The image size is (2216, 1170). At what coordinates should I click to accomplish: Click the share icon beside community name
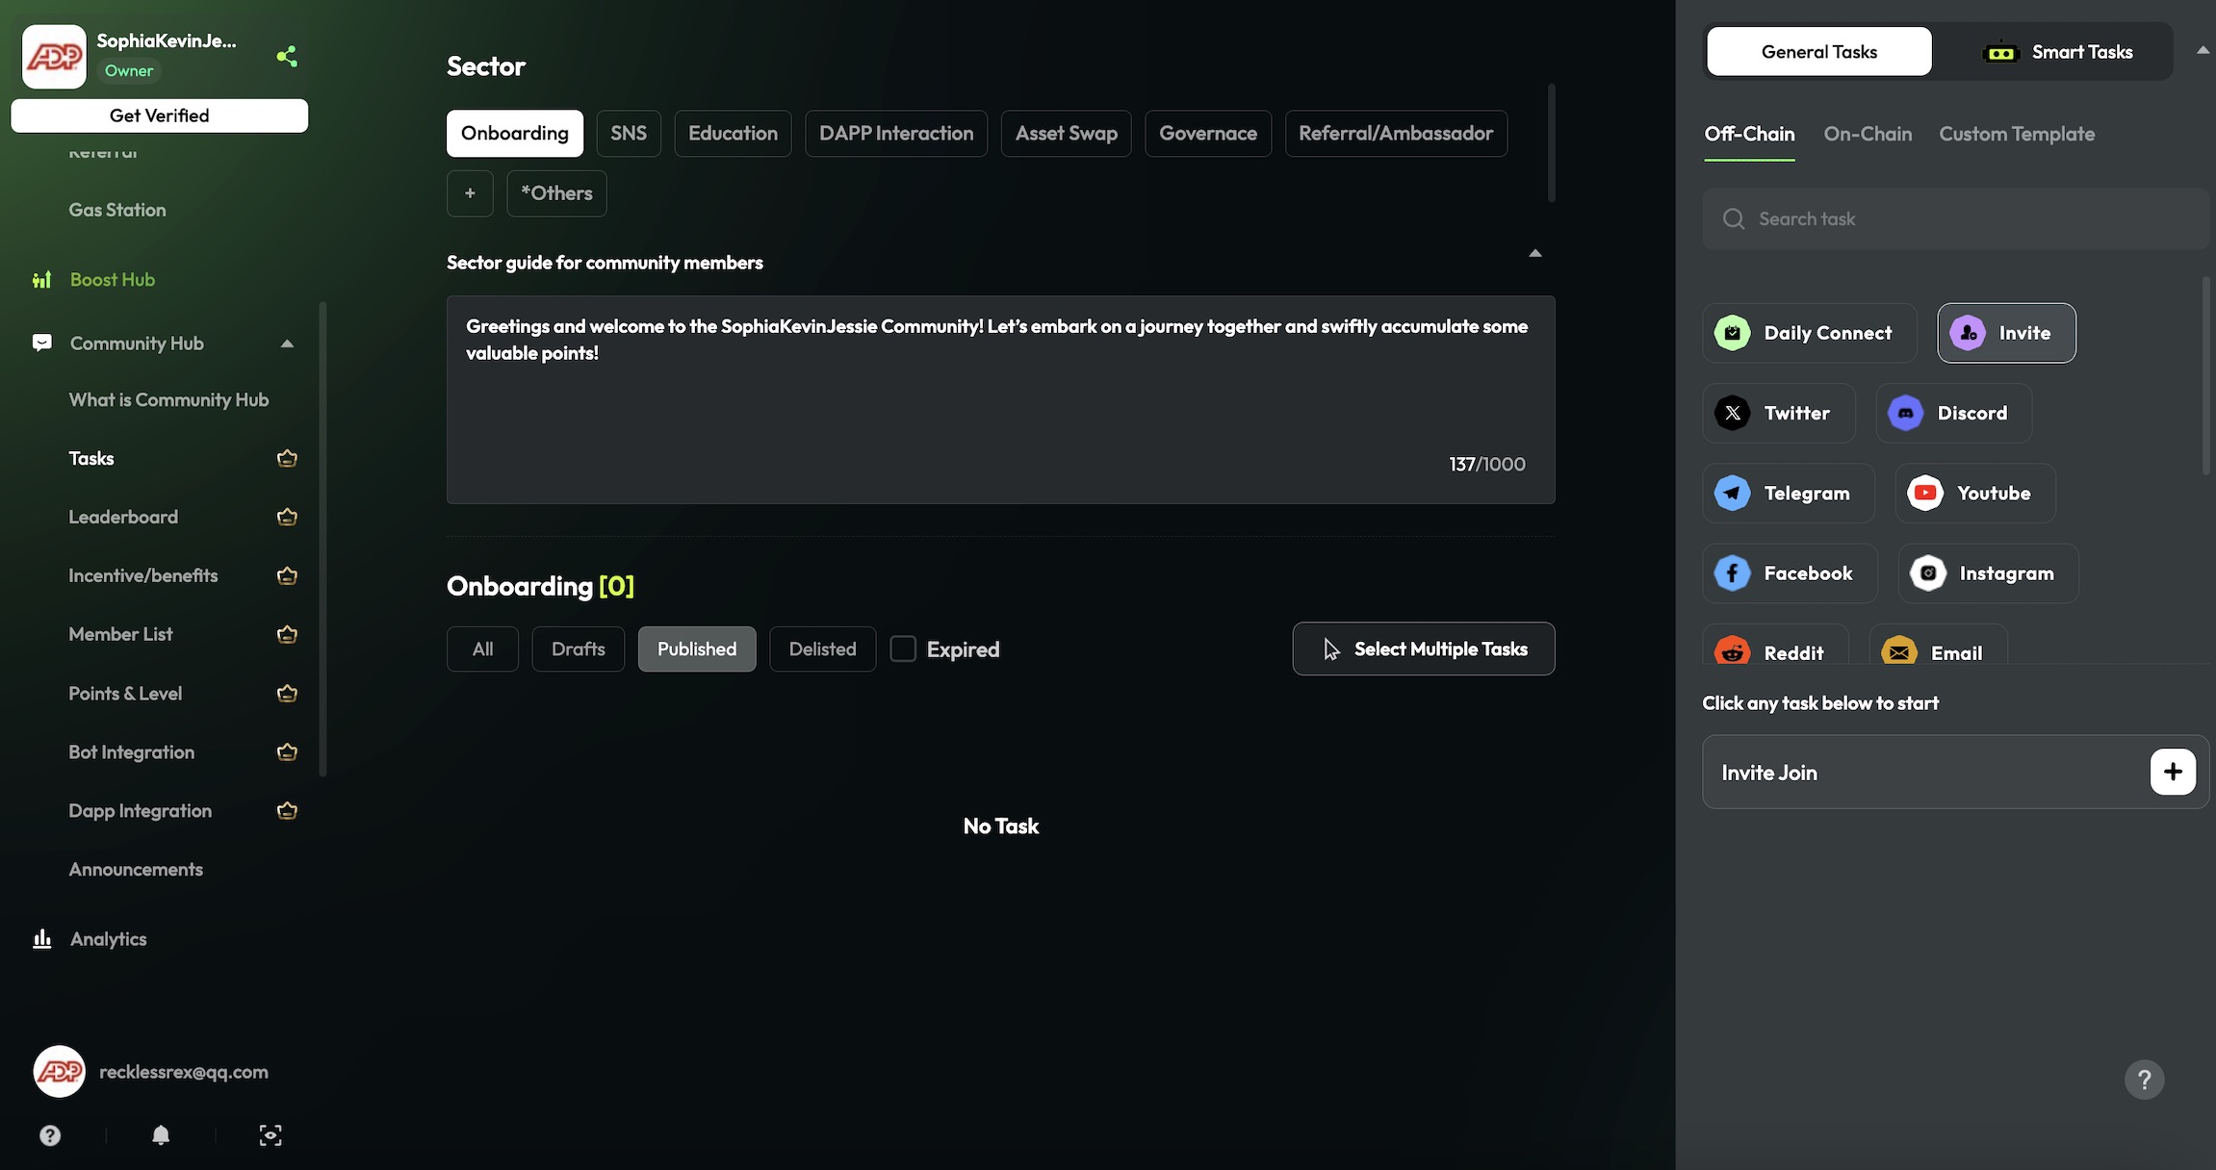pos(286,56)
